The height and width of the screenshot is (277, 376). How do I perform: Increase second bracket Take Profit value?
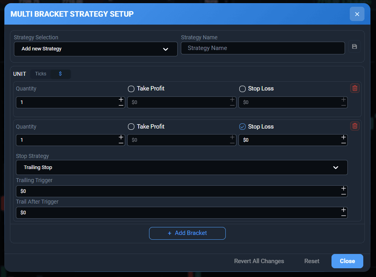pyautogui.click(x=232, y=137)
